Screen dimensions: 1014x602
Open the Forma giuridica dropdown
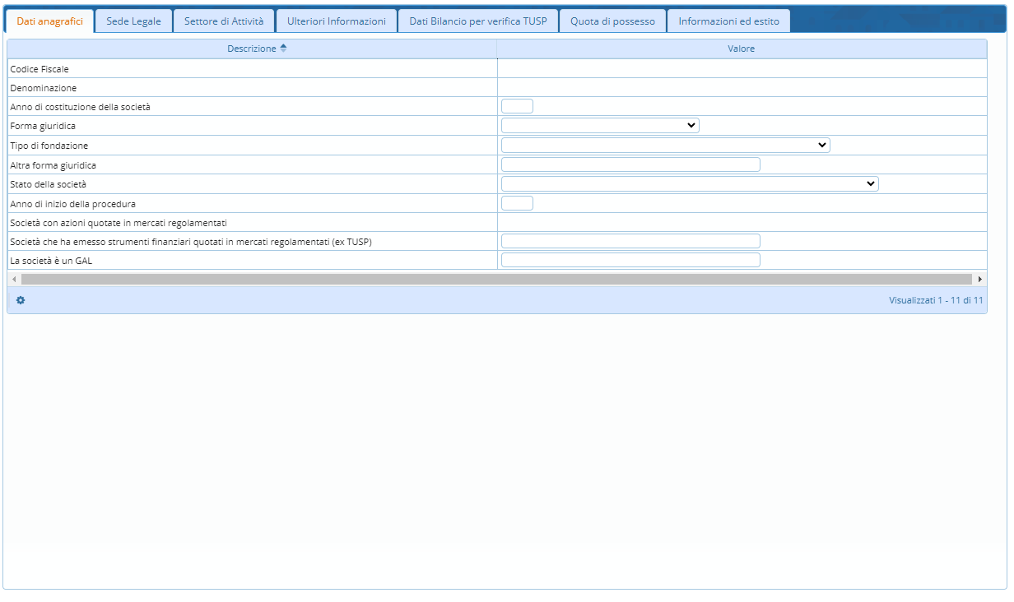pos(600,126)
